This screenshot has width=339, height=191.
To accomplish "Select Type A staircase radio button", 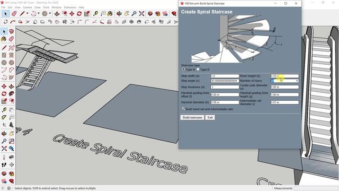I will click(183, 70).
